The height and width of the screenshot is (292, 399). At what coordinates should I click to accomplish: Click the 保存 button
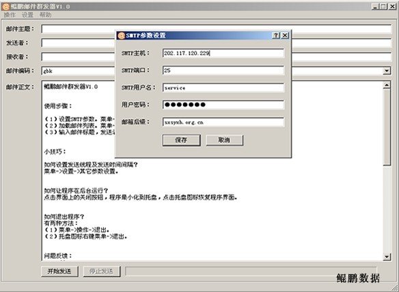(x=182, y=140)
